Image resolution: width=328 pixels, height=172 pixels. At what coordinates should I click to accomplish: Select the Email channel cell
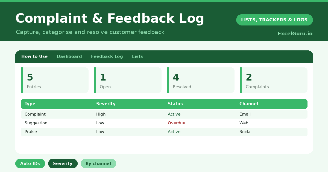[245, 114]
